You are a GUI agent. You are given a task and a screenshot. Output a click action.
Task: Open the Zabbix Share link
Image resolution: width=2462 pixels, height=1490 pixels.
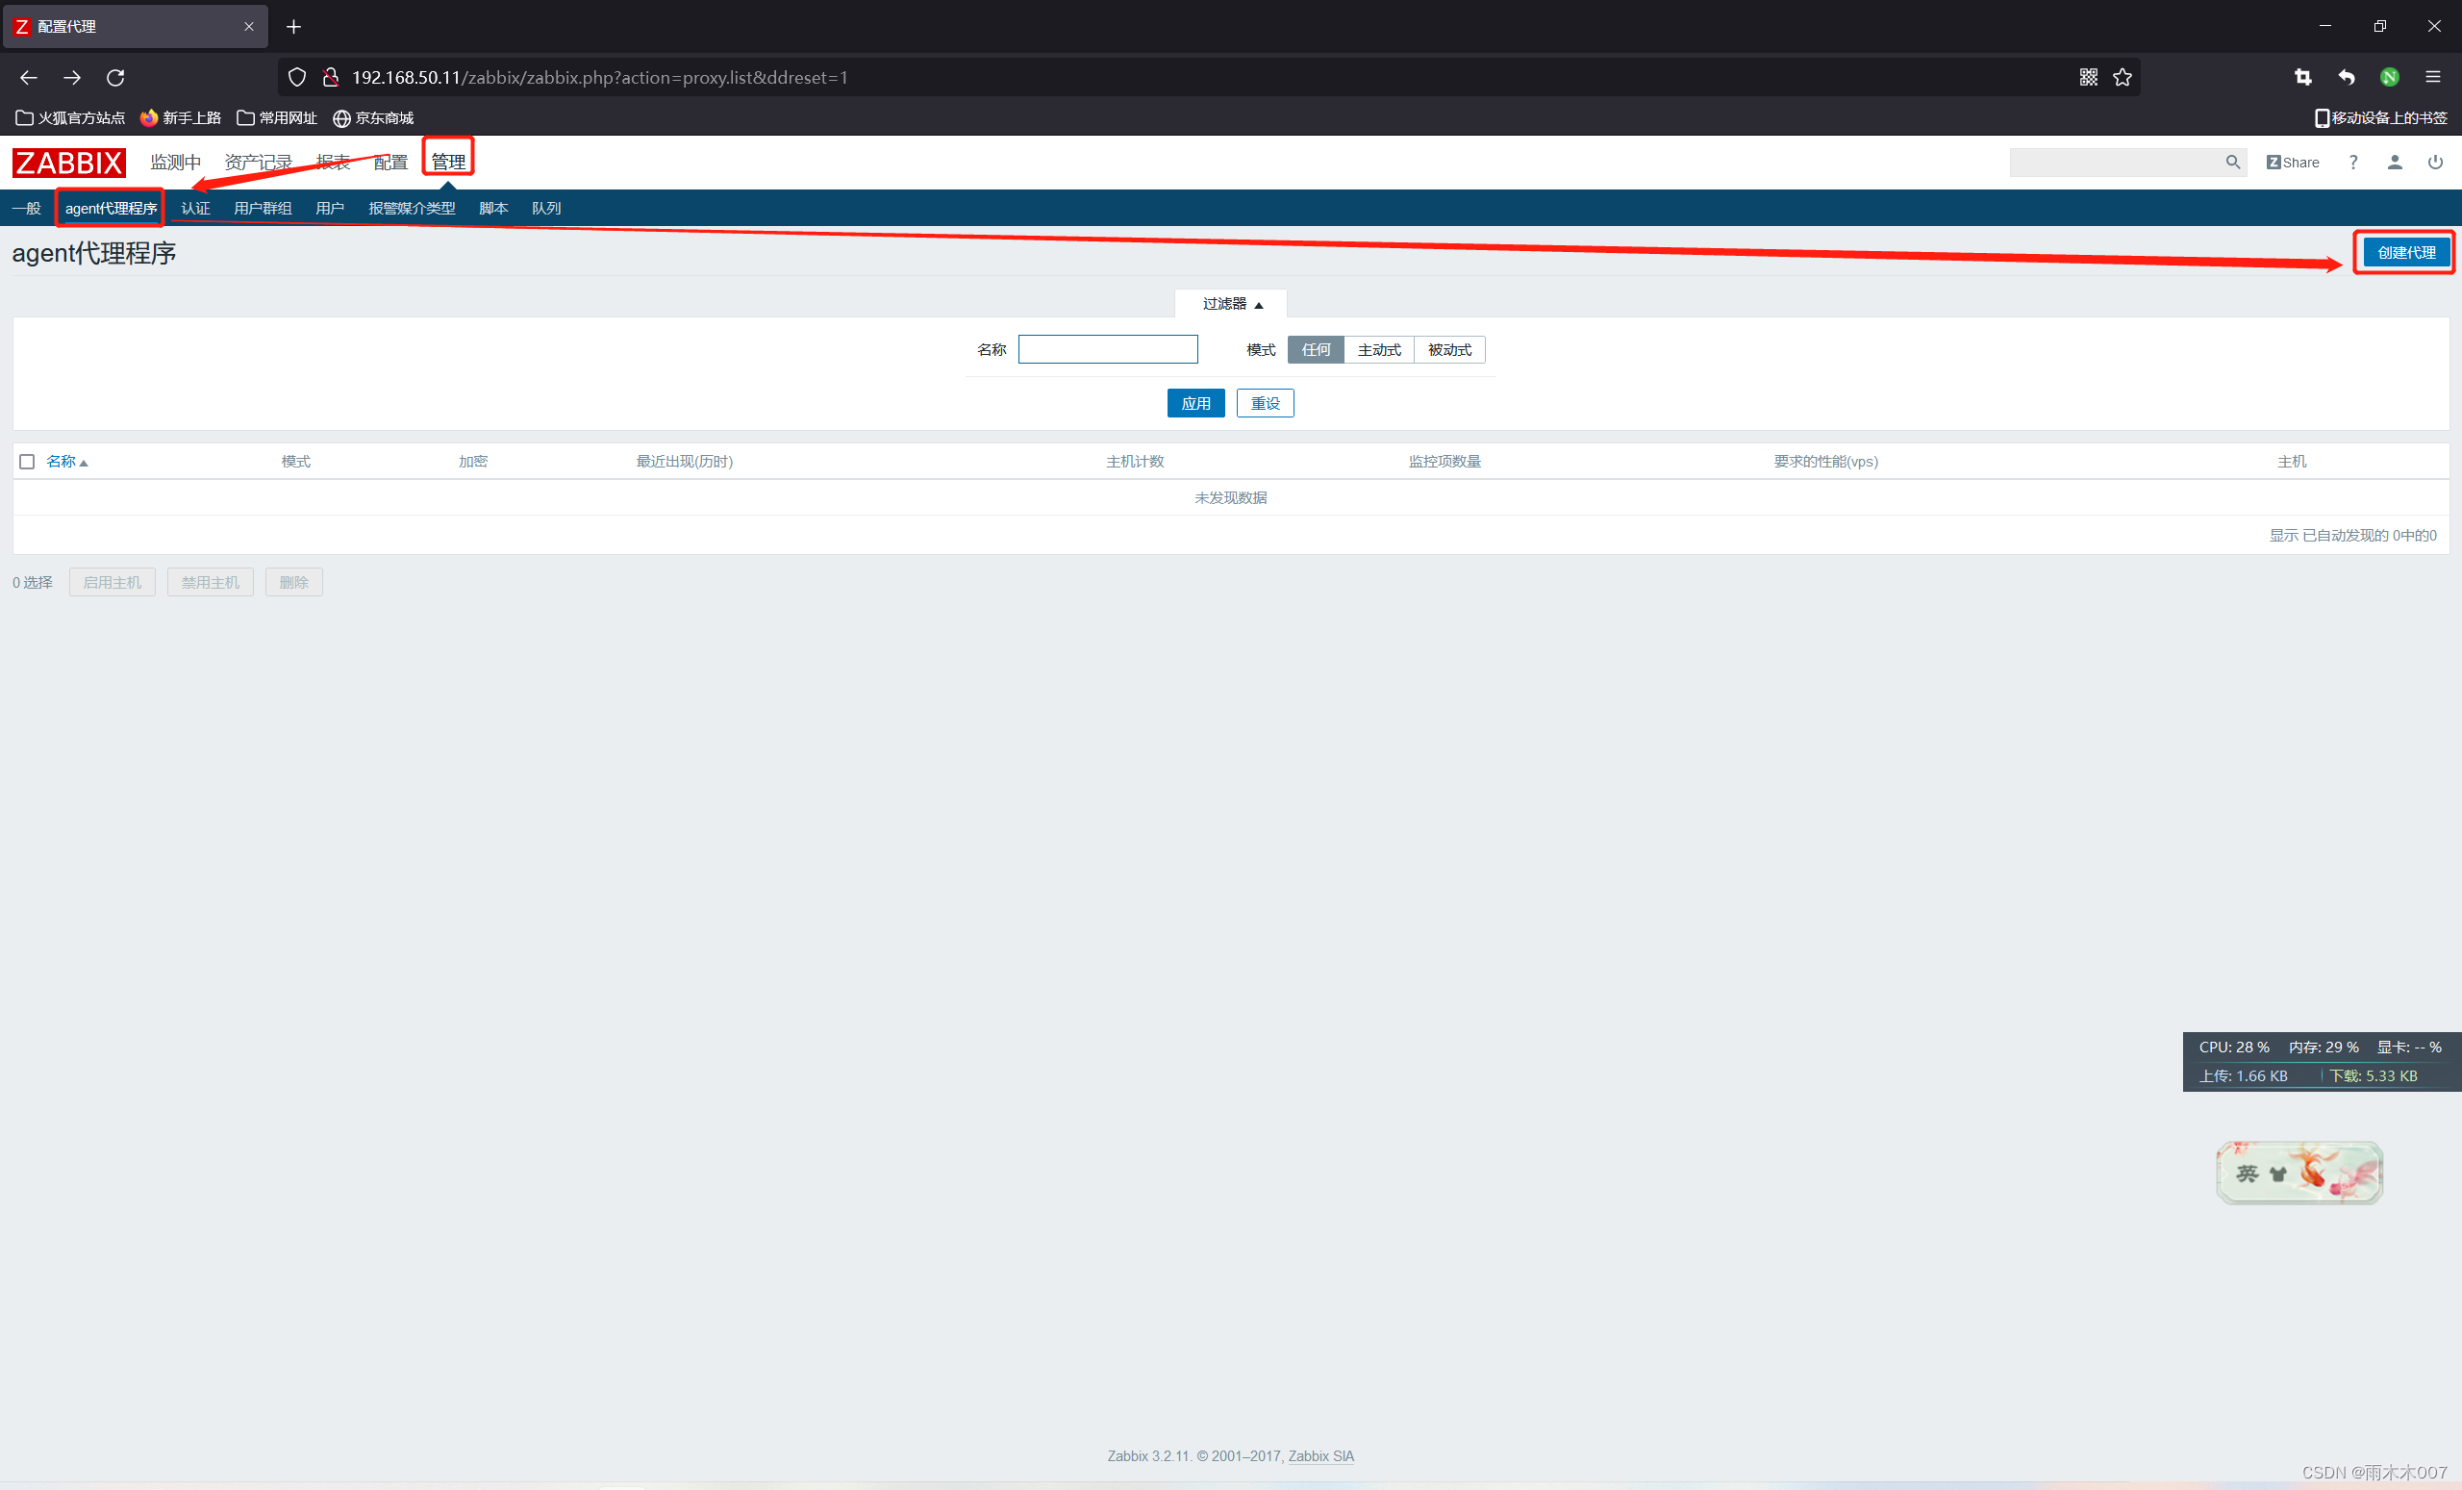point(2292,162)
